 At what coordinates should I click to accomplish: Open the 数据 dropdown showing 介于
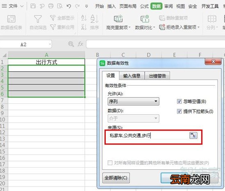pyautogui.click(x=133, y=118)
